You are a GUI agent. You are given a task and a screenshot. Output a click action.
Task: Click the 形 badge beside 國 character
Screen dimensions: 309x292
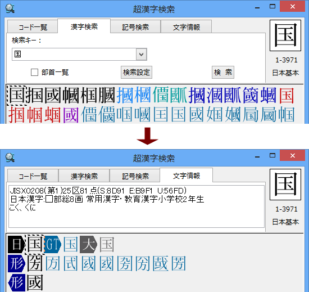[16, 282]
